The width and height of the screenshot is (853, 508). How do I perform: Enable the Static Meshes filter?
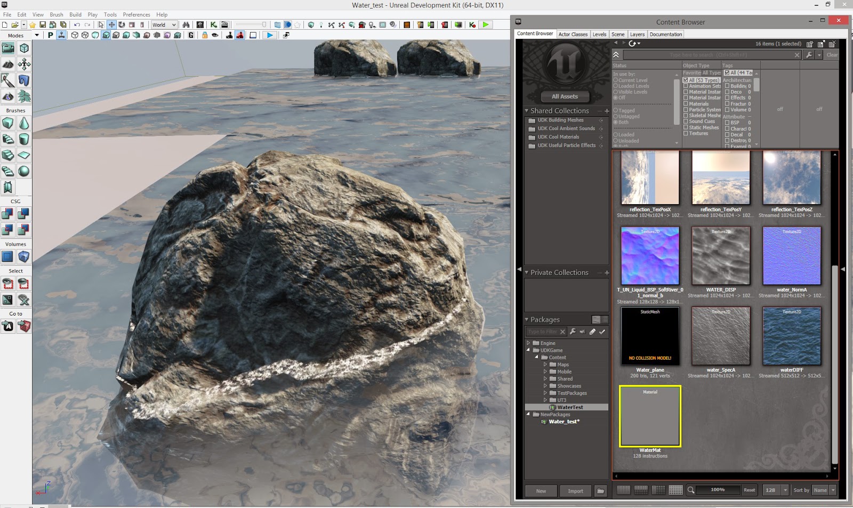[x=686, y=127]
